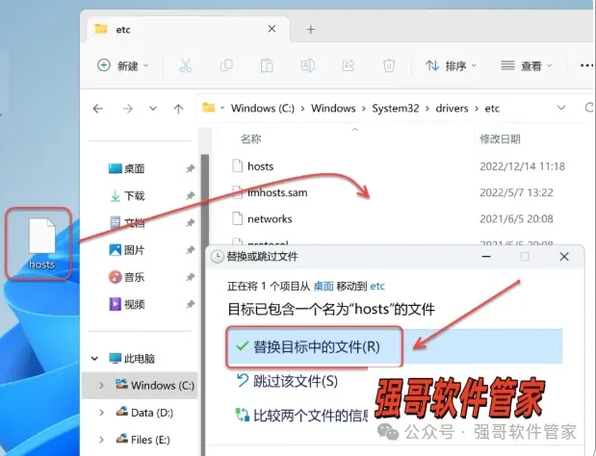Open the recent locations chevron
The image size is (596, 456).
click(x=153, y=109)
